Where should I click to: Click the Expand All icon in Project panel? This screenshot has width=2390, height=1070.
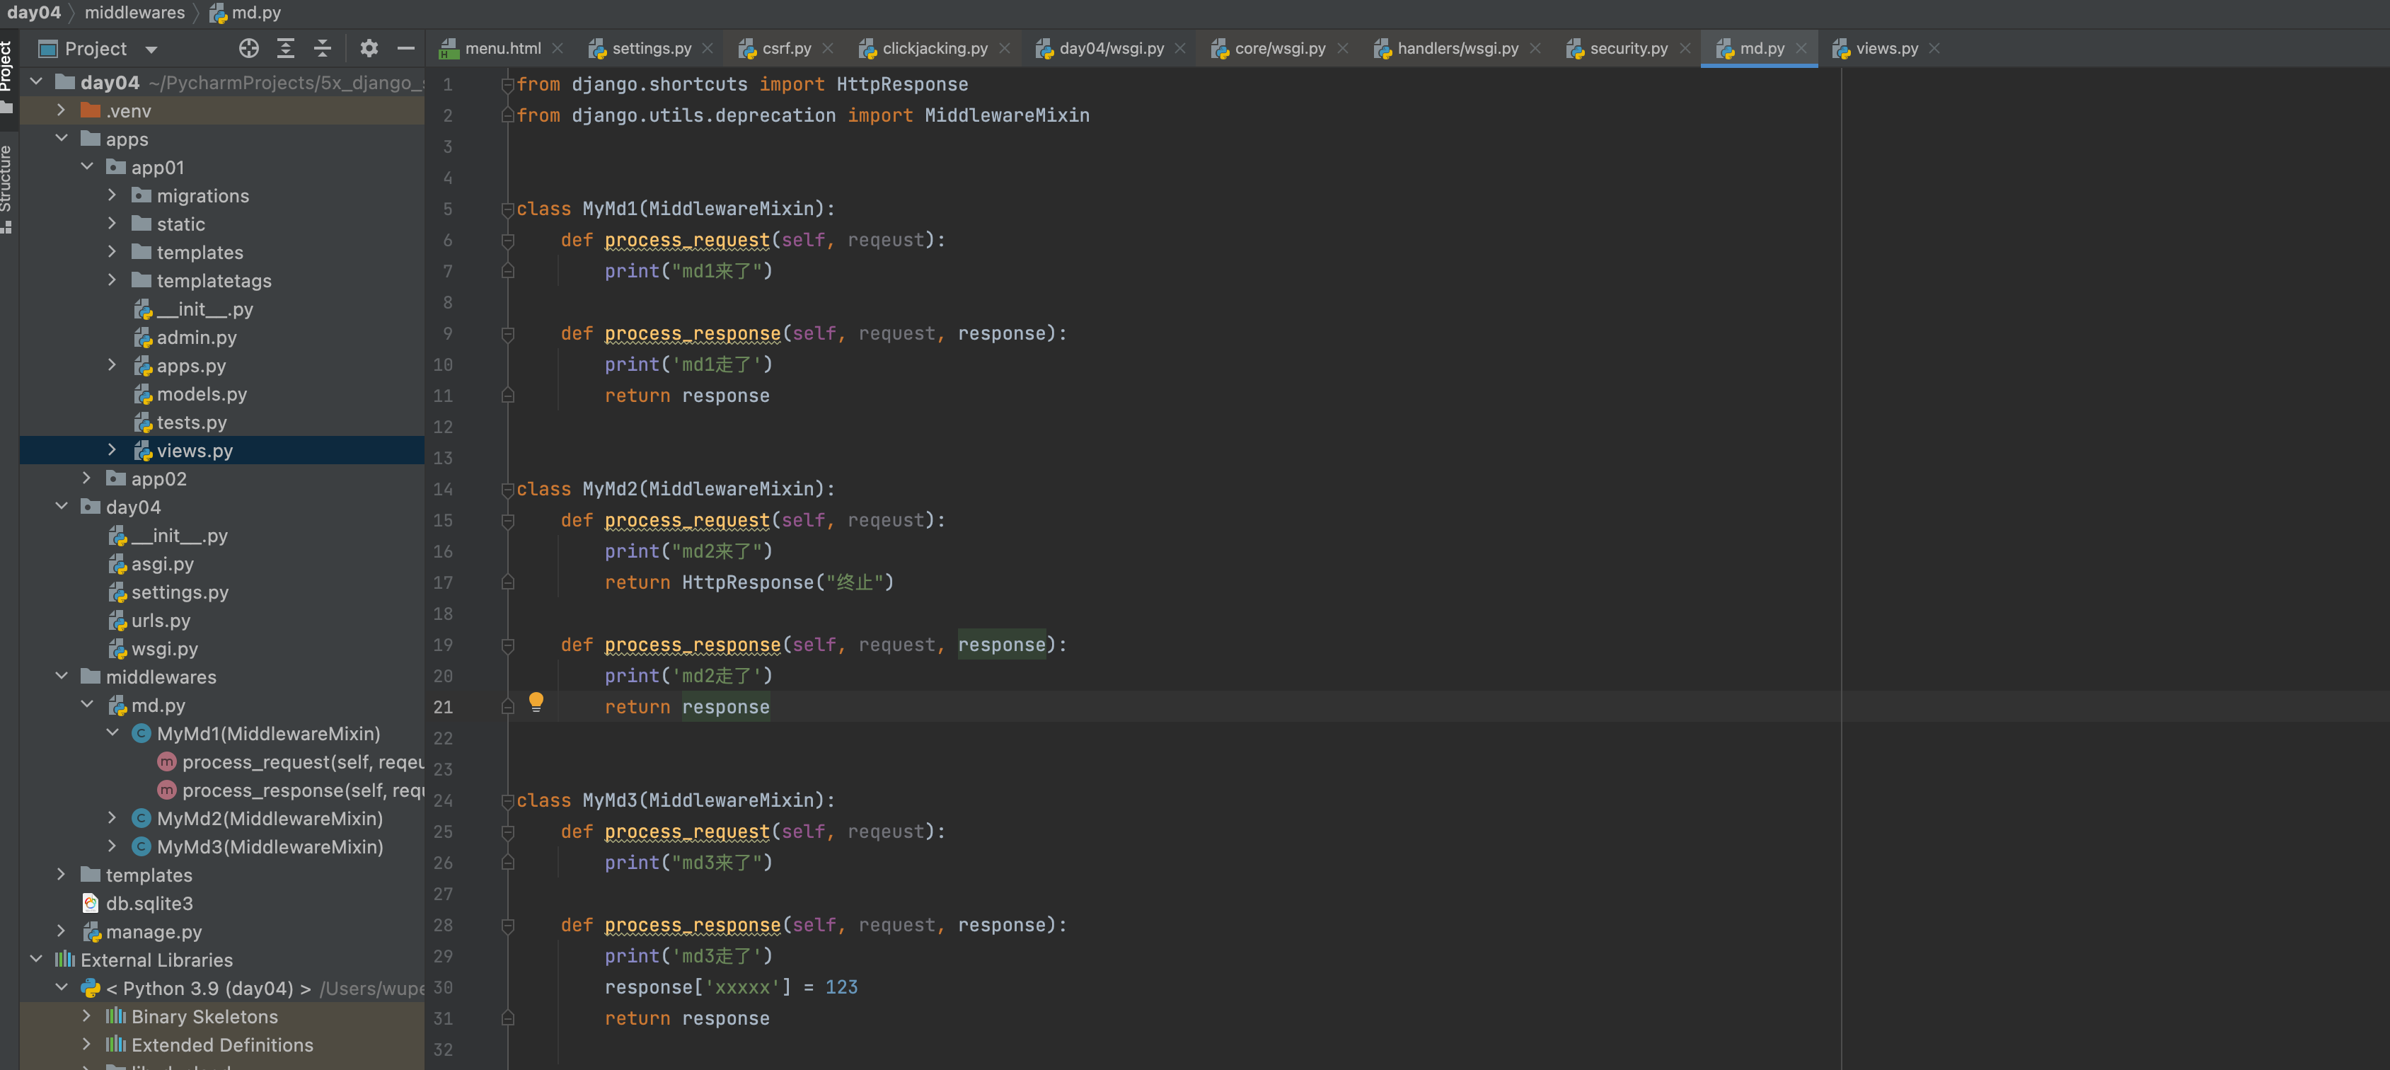pyautogui.click(x=286, y=48)
